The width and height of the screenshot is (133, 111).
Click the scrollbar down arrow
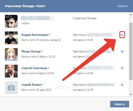[131, 94]
